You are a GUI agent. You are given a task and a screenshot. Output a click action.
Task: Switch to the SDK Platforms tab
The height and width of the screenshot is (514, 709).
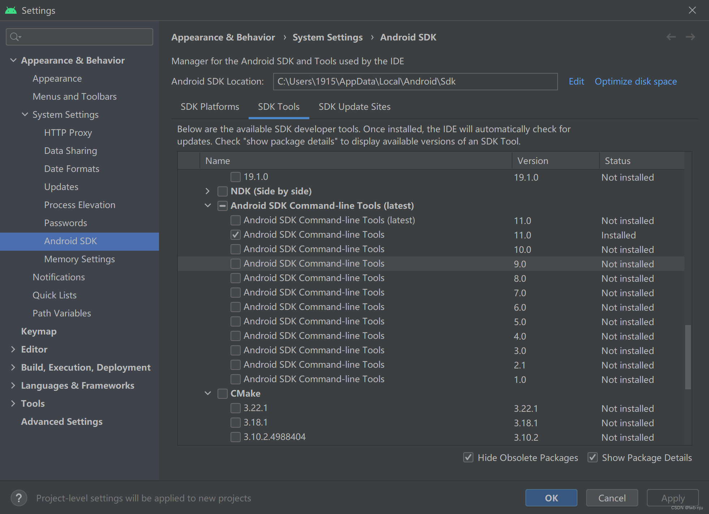[x=210, y=107]
